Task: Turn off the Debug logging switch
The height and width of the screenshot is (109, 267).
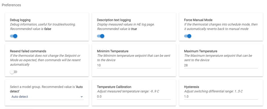Action: coord(14,36)
